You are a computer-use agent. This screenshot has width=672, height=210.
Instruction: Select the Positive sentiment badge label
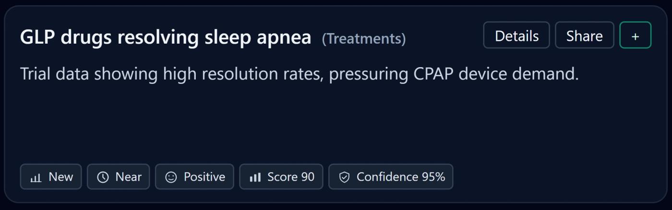[x=204, y=177]
